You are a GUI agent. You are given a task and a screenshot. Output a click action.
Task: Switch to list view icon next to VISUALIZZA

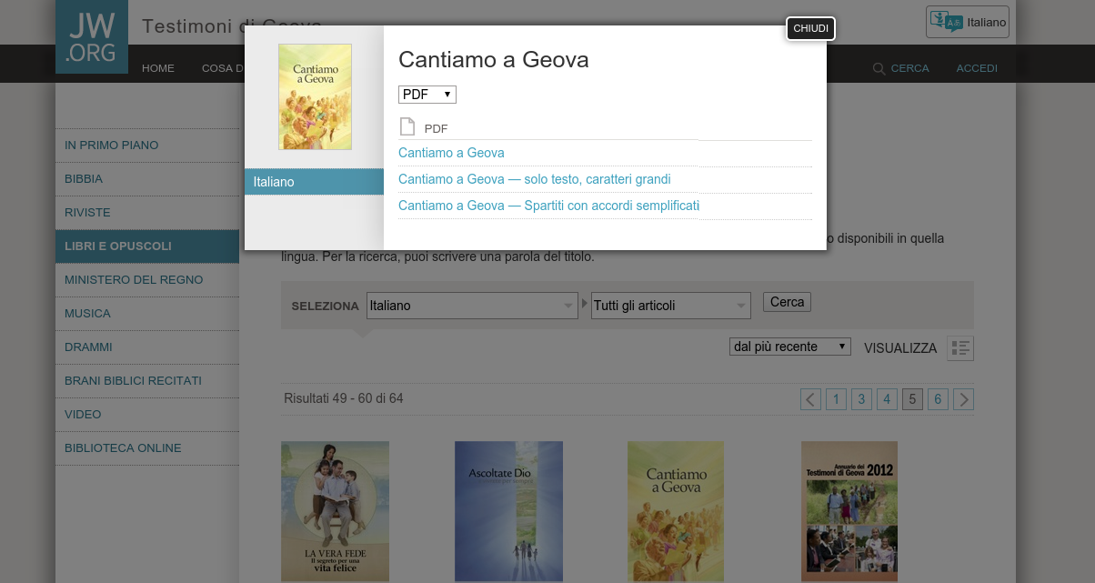click(960, 347)
